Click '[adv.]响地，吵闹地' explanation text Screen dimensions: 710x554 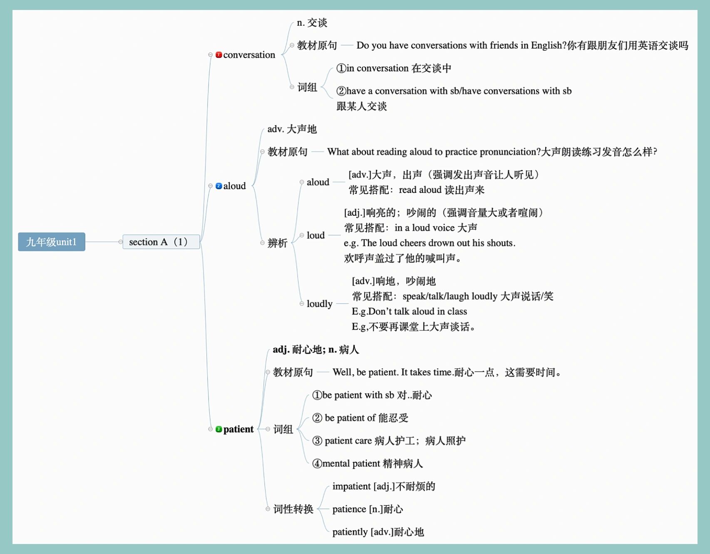452,304
